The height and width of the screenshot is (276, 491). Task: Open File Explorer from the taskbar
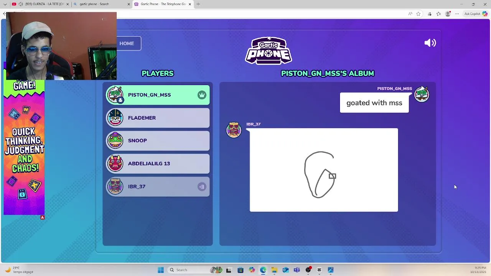274,270
